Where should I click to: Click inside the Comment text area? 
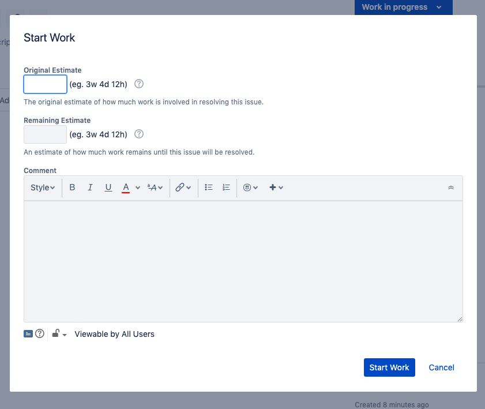tap(243, 261)
